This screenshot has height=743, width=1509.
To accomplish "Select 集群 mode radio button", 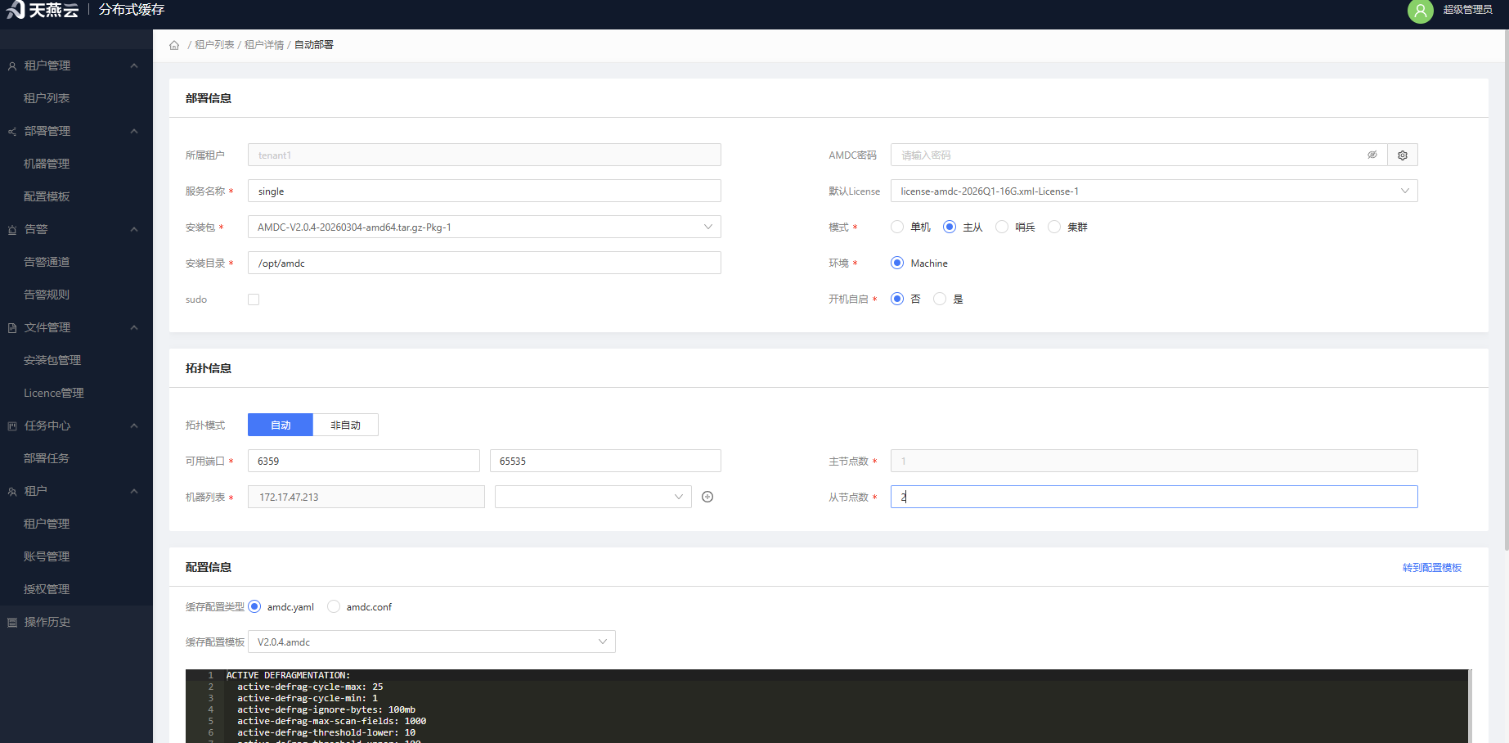I will 1054,227.
